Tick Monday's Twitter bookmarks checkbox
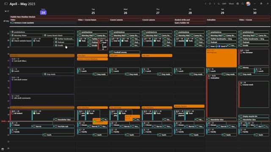Viewport: 271px width, 152px height. tap(56, 39)
